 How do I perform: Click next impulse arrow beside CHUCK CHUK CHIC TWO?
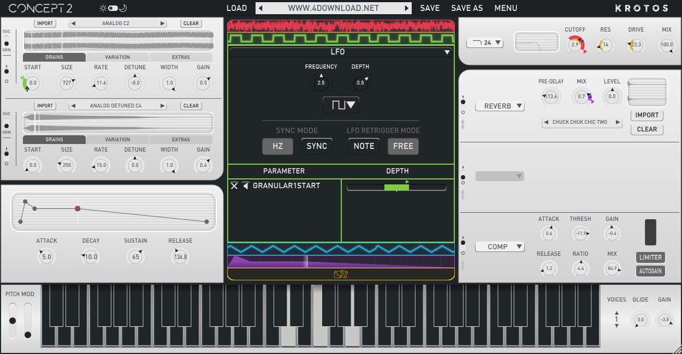618,122
